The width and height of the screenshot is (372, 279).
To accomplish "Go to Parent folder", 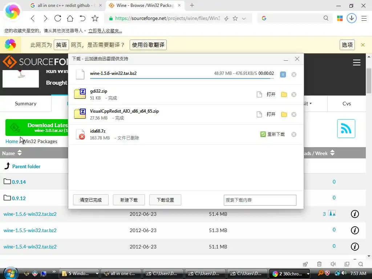I will (26, 166).
